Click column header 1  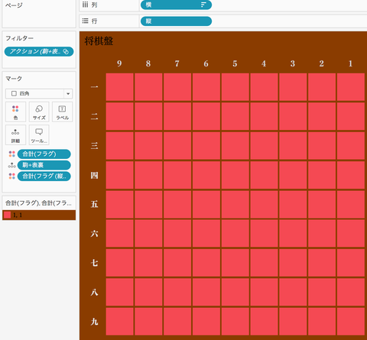click(x=350, y=63)
